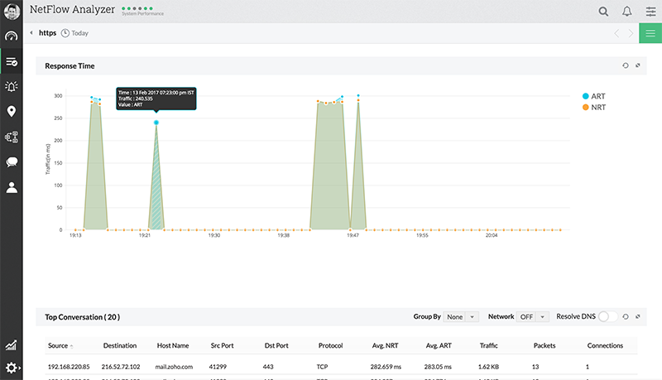Open the notifications bell icon
This screenshot has width=662, height=380.
click(x=627, y=12)
